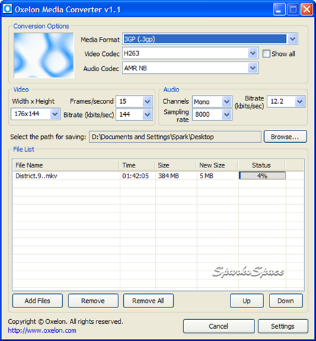Select the District.9..mkv file row
Viewport: 316px width, 341px height.
[x=158, y=176]
